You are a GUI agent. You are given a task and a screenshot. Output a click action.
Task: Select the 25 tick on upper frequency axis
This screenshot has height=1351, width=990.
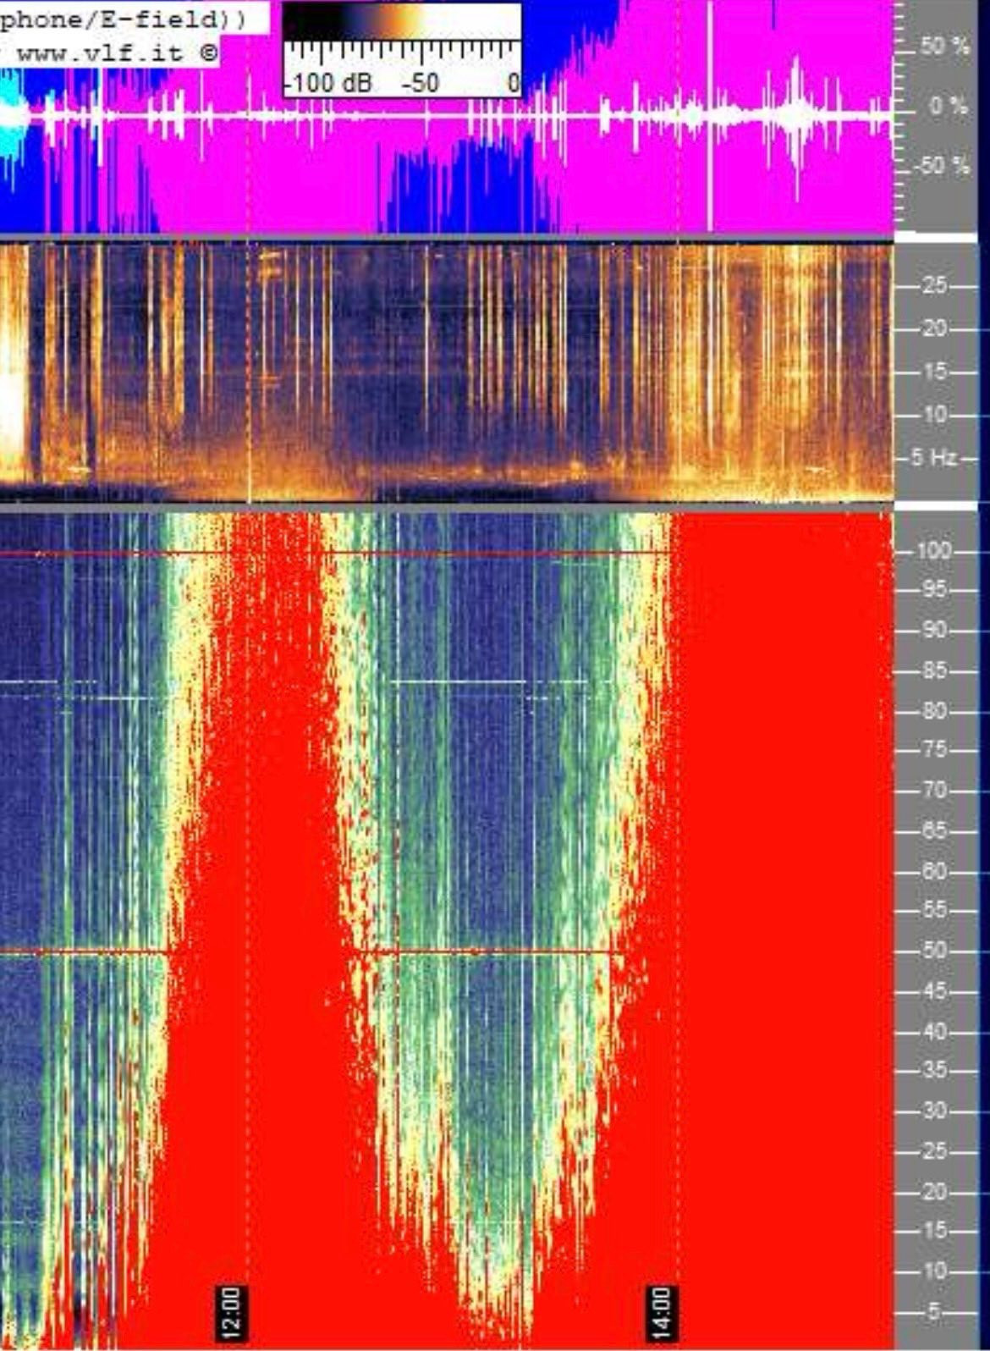point(934,285)
